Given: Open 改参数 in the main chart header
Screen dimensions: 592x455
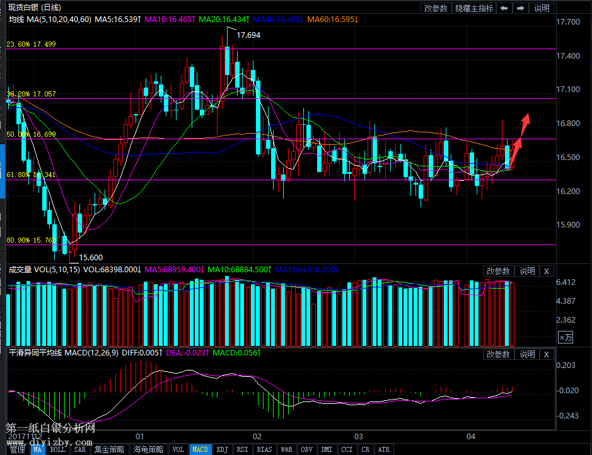Looking at the screenshot, I should [436, 8].
